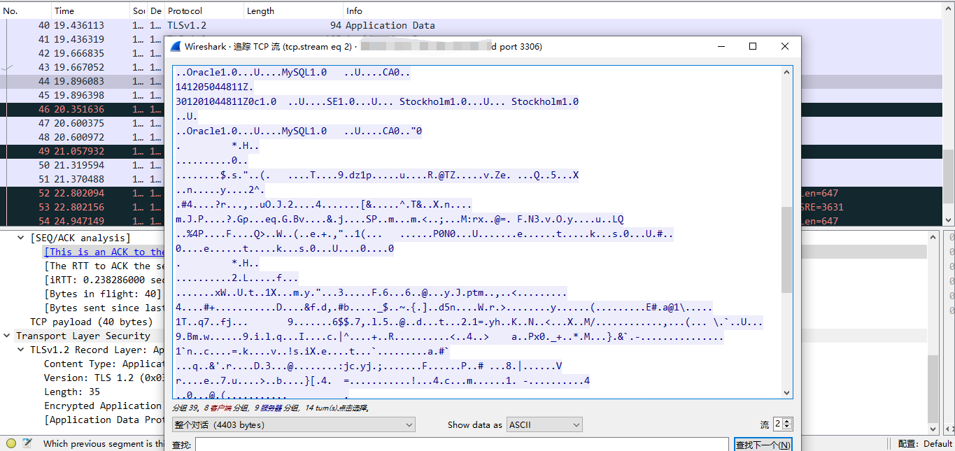Click the Stockholm certificate text line
955x451 pixels.
tap(378, 101)
